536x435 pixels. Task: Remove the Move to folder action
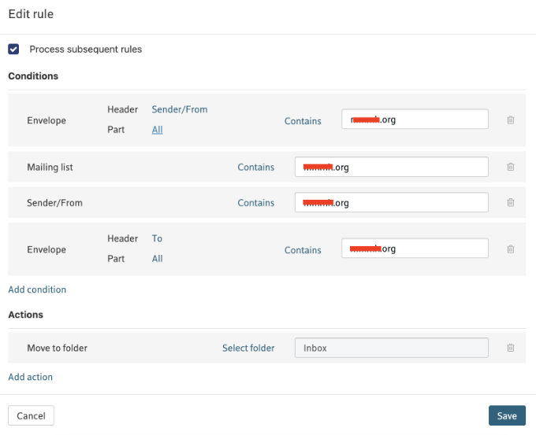[x=510, y=348]
